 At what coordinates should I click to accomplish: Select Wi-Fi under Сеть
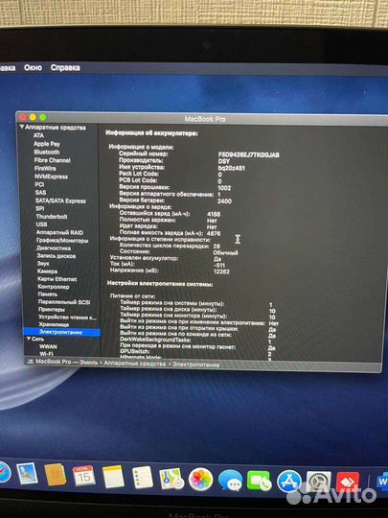(x=46, y=354)
